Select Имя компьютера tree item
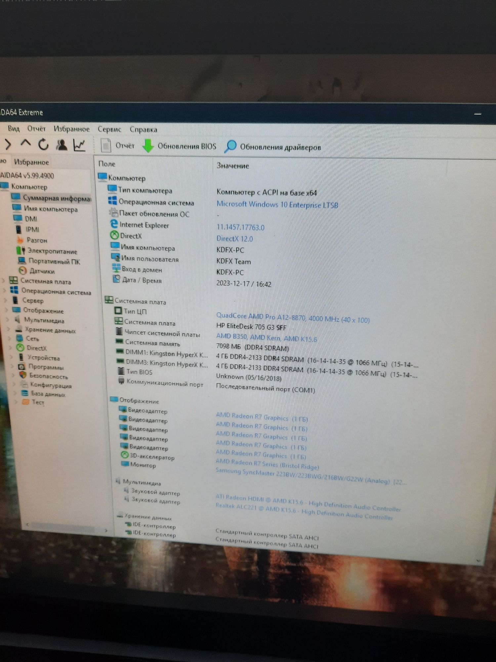496x662 pixels. click(x=45, y=209)
